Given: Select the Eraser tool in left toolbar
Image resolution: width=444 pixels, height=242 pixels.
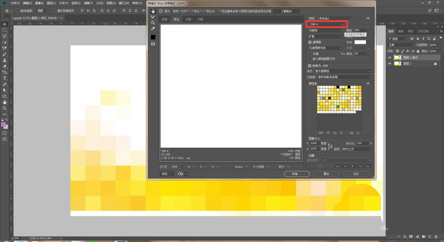Looking at the screenshot, I should 5,66.
